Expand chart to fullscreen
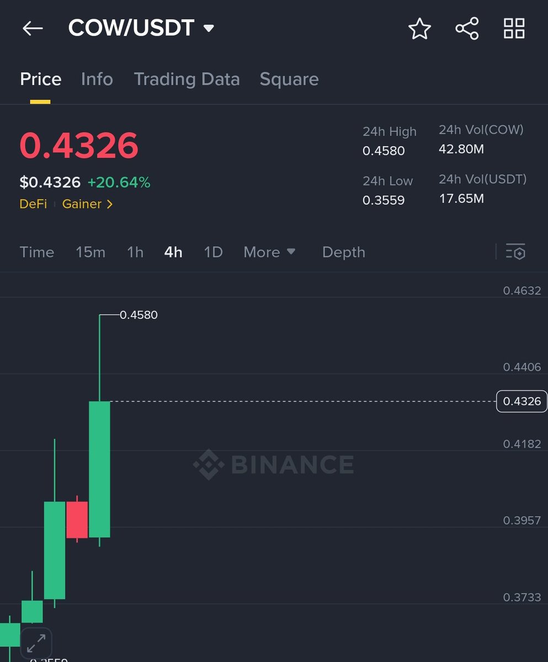This screenshot has width=548, height=662. pos(36,643)
